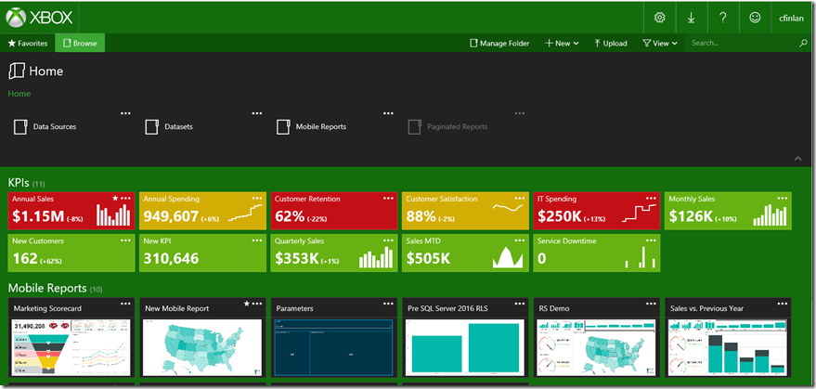This screenshot has width=816, height=389.
Task: Click the search magnifier icon
Action: tap(803, 44)
